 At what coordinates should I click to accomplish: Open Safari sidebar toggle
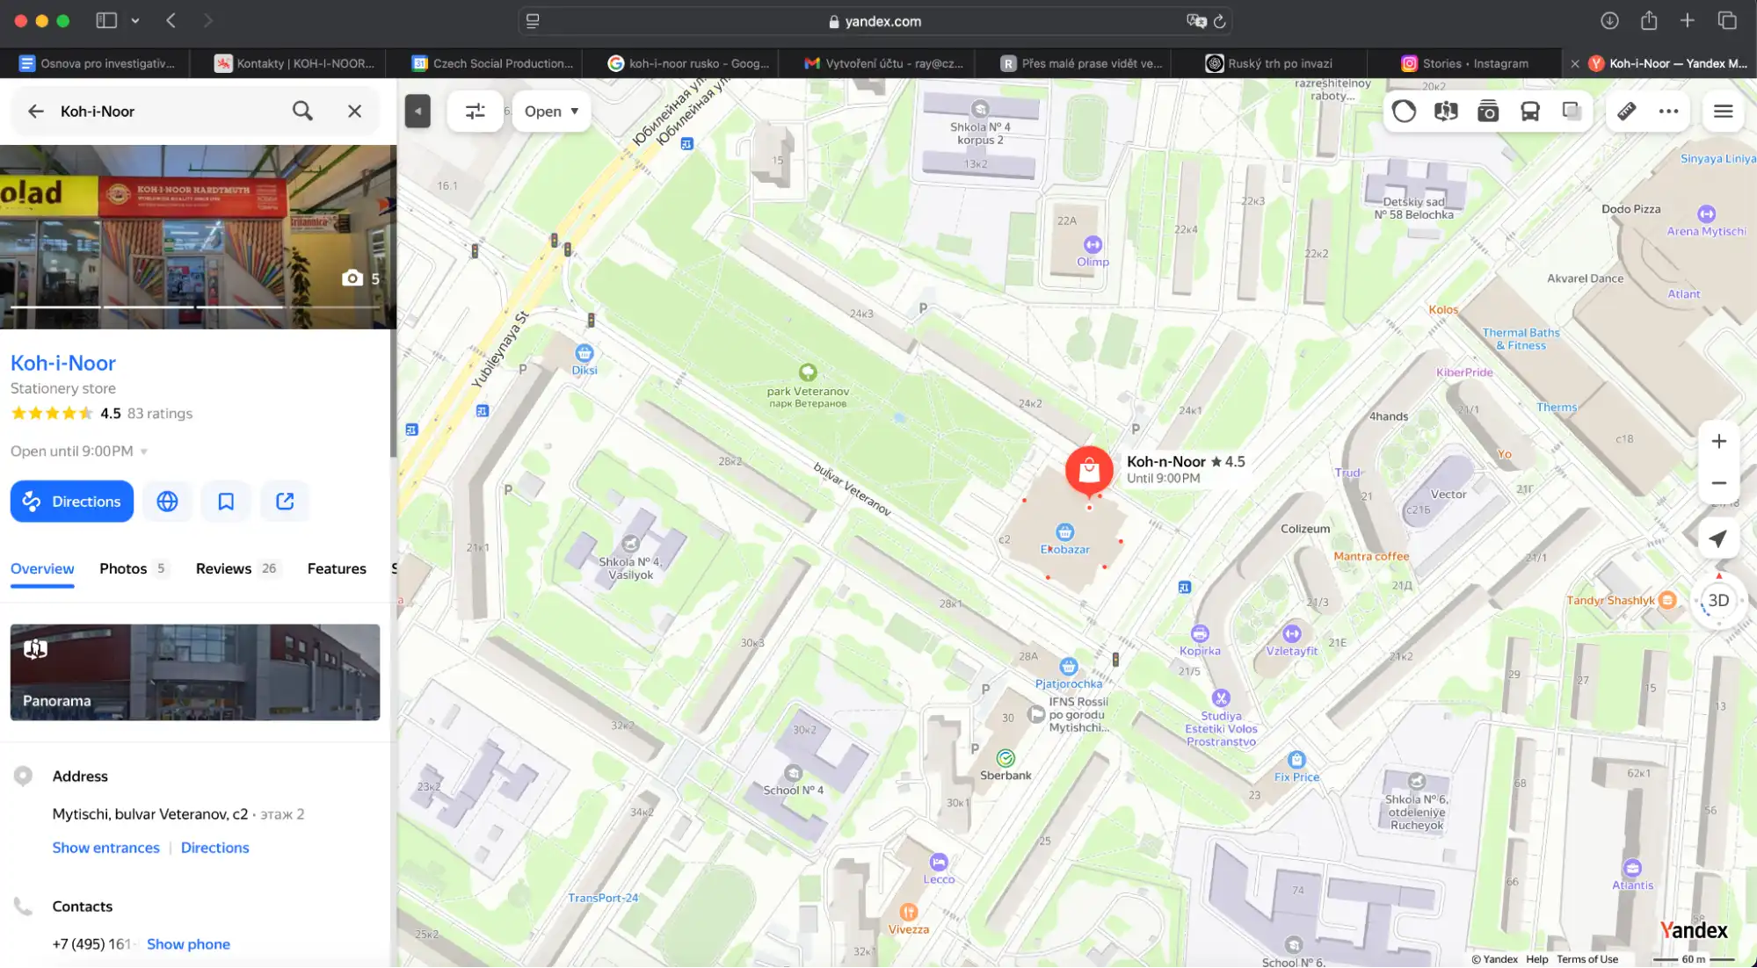[x=106, y=20]
